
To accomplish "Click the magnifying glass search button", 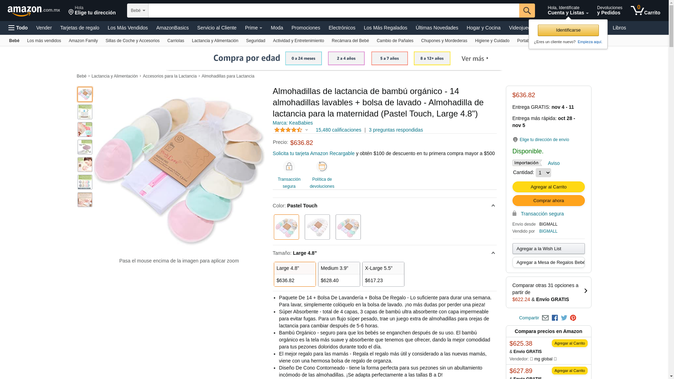I will point(527,11).
